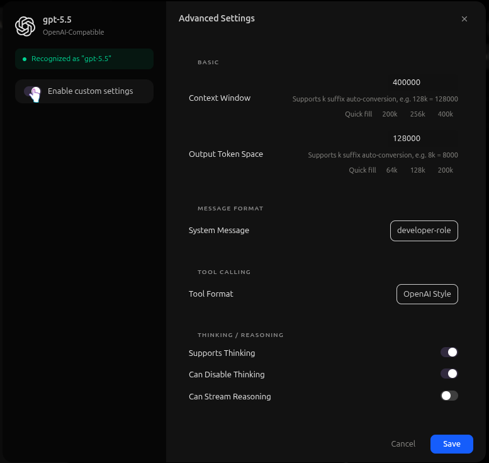Quick fill Output Token Space with 128k
The image size is (489, 463).
pyautogui.click(x=417, y=170)
